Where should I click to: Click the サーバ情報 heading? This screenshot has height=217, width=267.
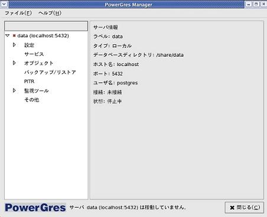pos(106,27)
